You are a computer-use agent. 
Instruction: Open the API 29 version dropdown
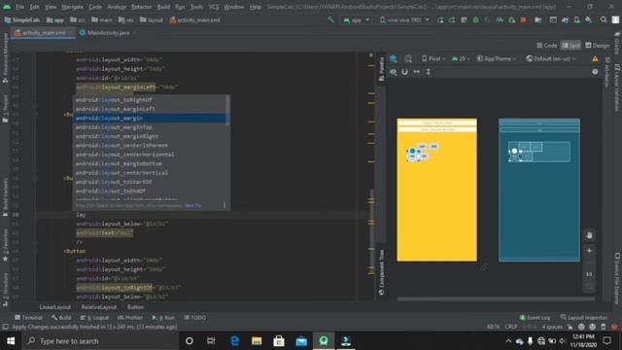coord(461,58)
